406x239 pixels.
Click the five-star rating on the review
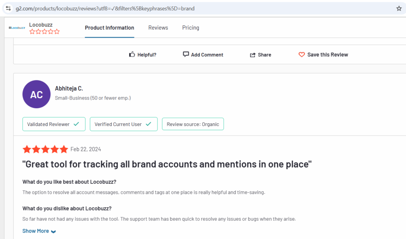coord(45,149)
